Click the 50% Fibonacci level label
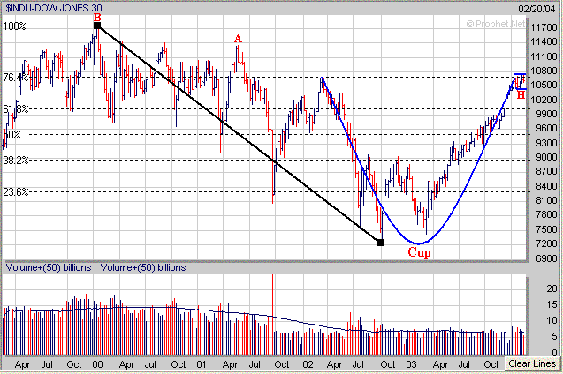Image resolution: width=563 pixels, height=374 pixels. tap(11, 135)
